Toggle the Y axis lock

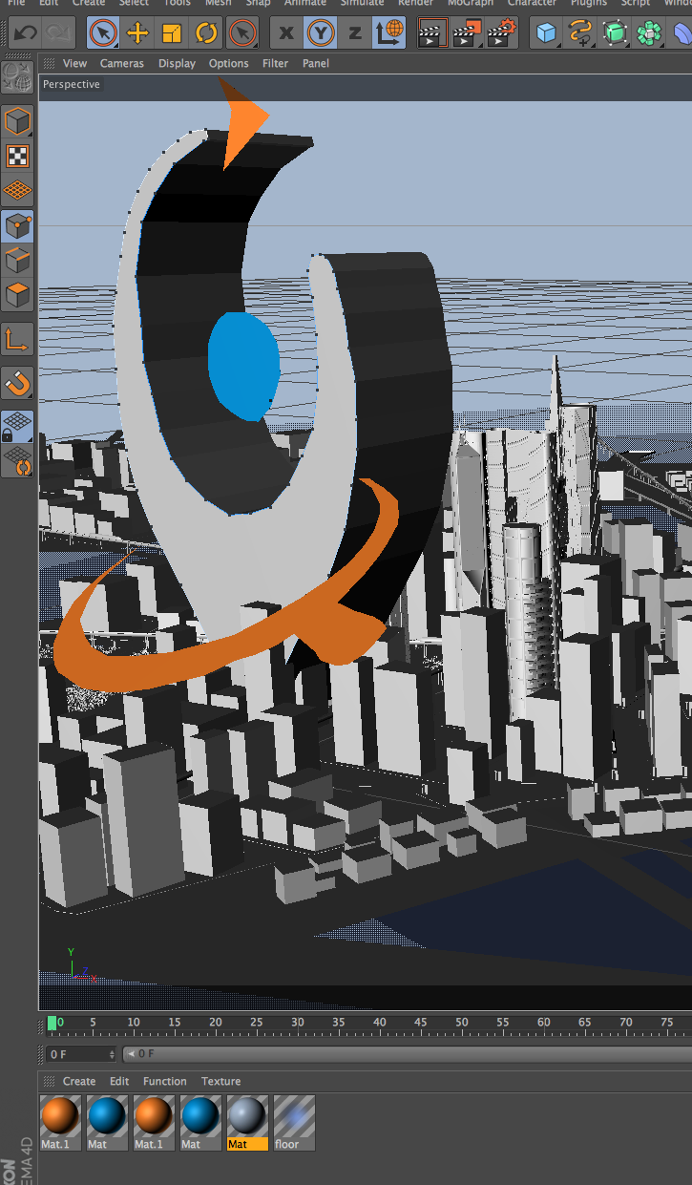pyautogui.click(x=321, y=33)
